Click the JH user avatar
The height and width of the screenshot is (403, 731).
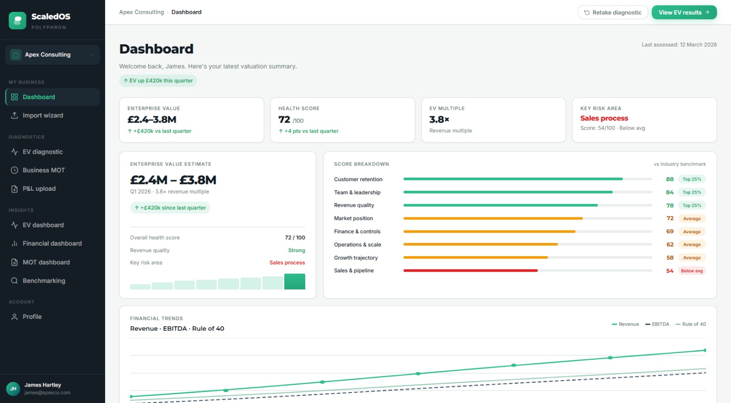point(13,389)
